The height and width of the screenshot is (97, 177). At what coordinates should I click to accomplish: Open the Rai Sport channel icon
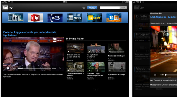coord(94,18)
